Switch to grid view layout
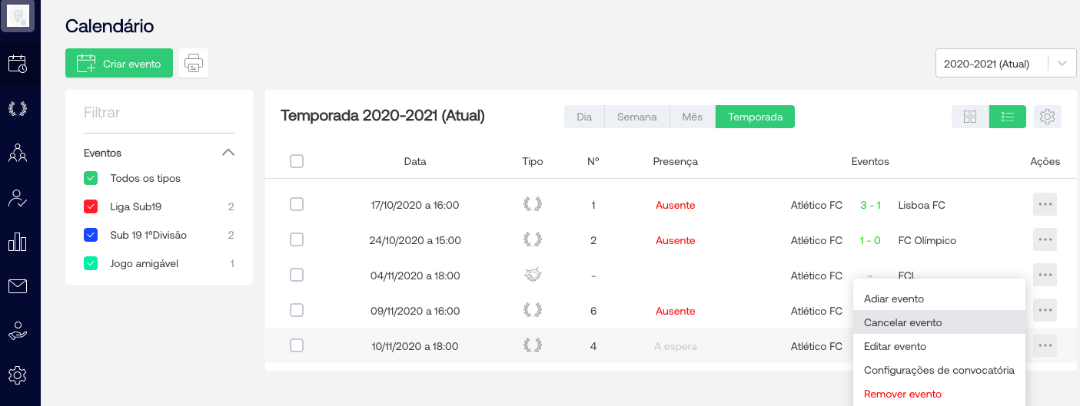The width and height of the screenshot is (1080, 406). click(x=970, y=117)
